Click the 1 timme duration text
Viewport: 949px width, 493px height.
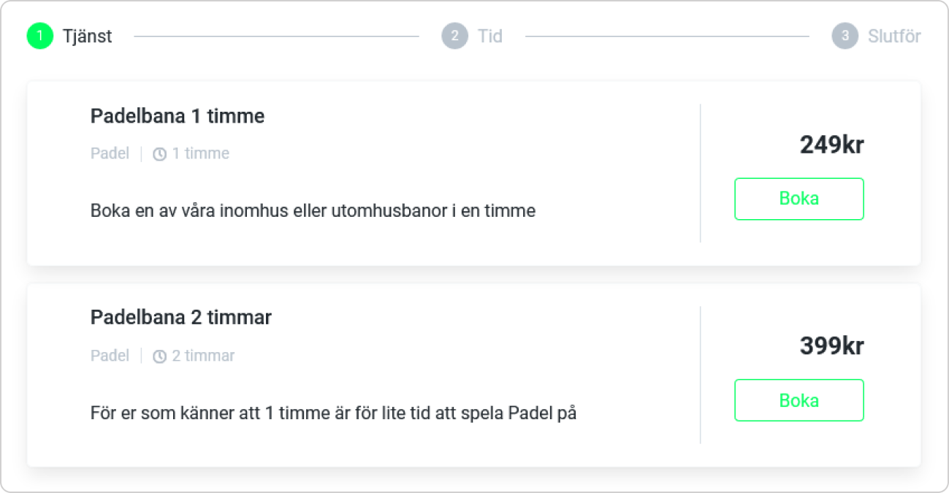pyautogui.click(x=201, y=153)
